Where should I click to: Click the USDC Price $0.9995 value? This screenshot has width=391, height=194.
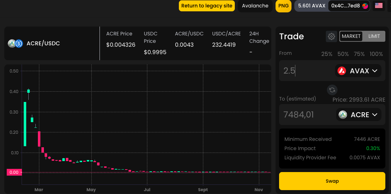point(155,52)
